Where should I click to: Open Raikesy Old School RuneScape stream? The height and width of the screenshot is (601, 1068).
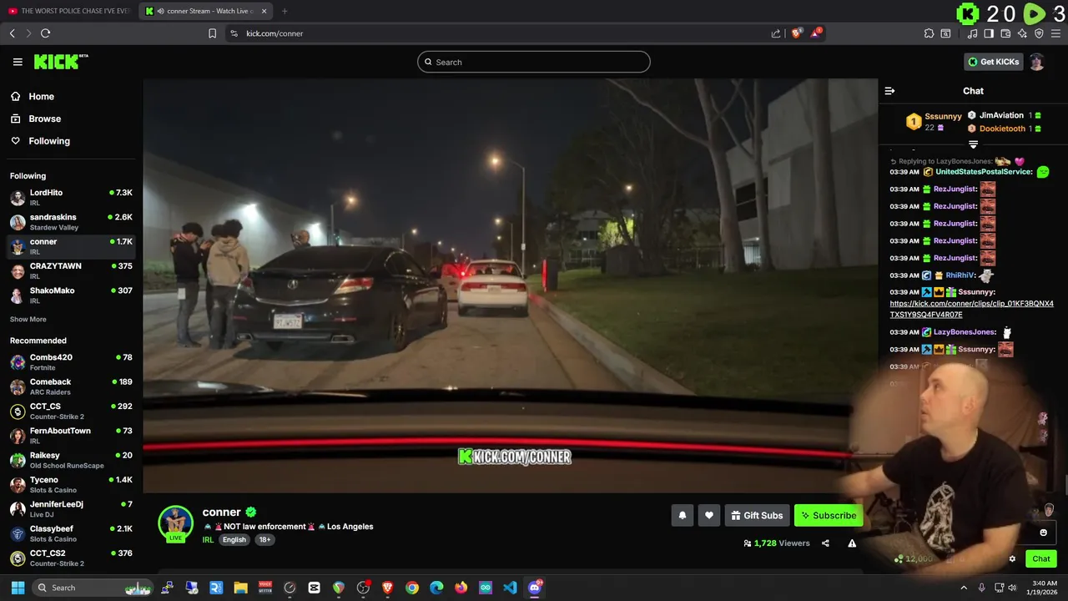[71, 460]
